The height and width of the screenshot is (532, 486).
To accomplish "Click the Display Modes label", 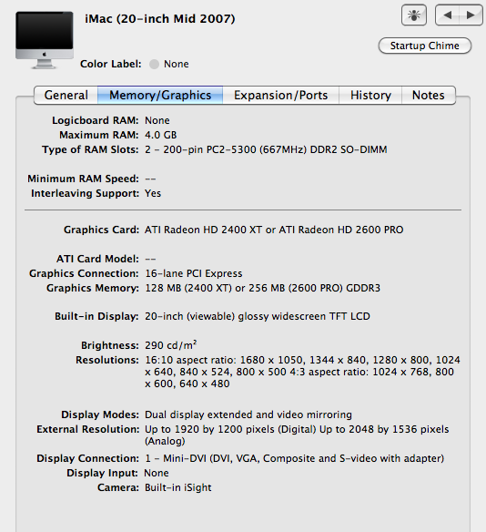I will (x=100, y=414).
